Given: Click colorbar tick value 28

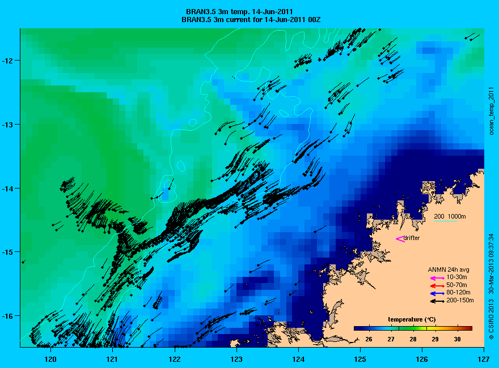Looking at the screenshot, I should point(413,339).
